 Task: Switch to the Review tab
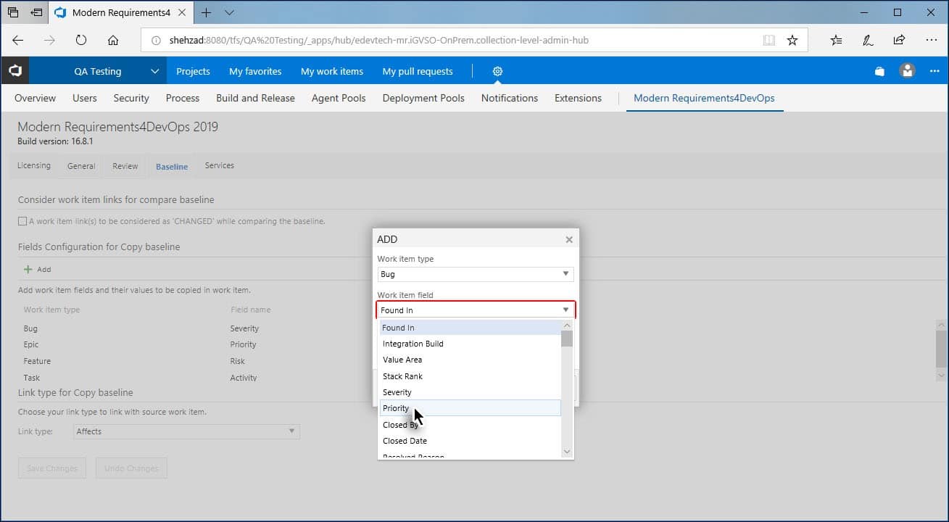tap(125, 166)
